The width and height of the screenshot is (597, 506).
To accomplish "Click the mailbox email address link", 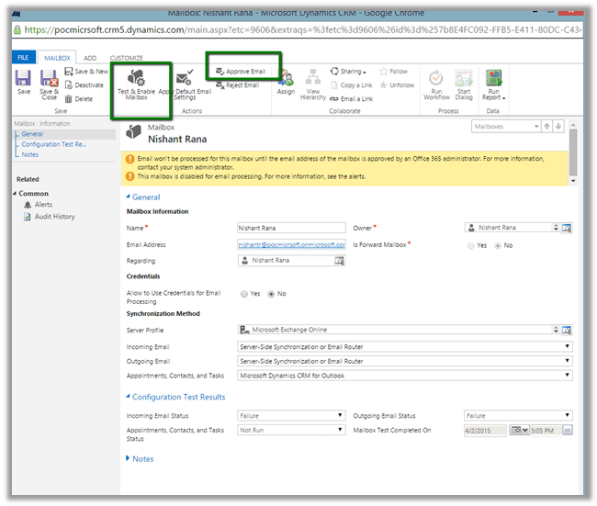I will coord(291,245).
